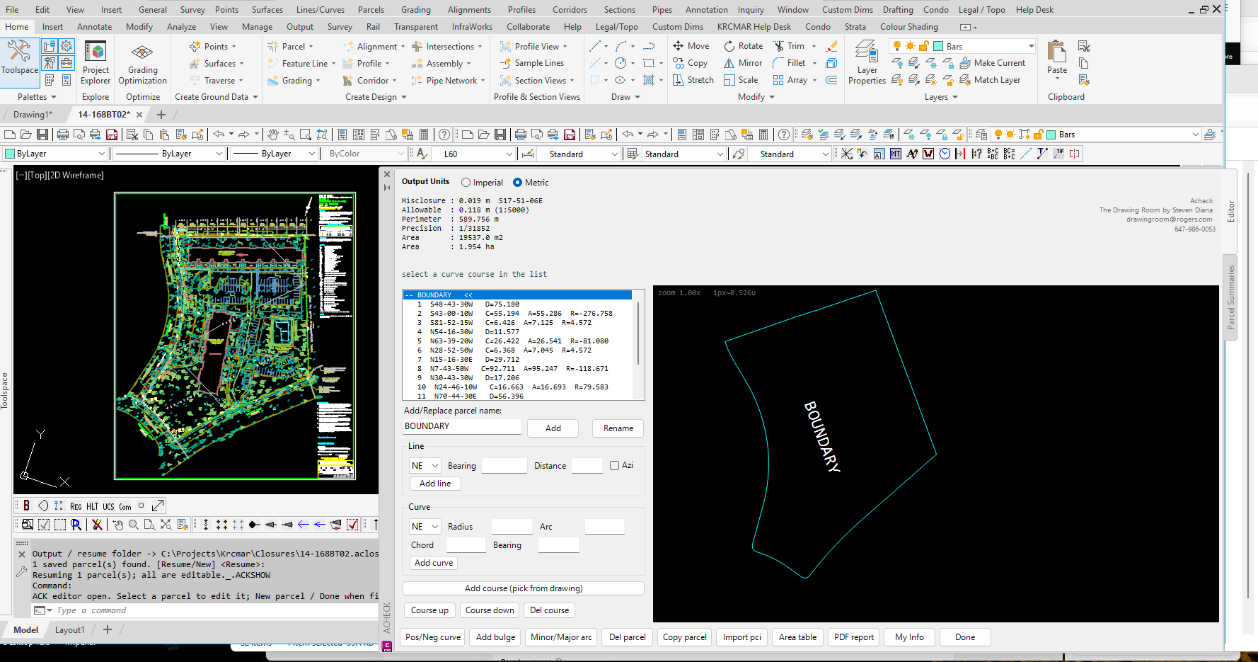
Task: Open the Custom Dims menu
Action: click(847, 10)
